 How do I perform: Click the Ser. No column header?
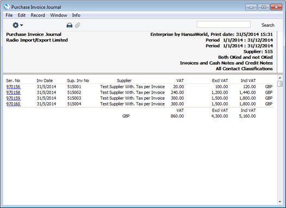point(13,81)
